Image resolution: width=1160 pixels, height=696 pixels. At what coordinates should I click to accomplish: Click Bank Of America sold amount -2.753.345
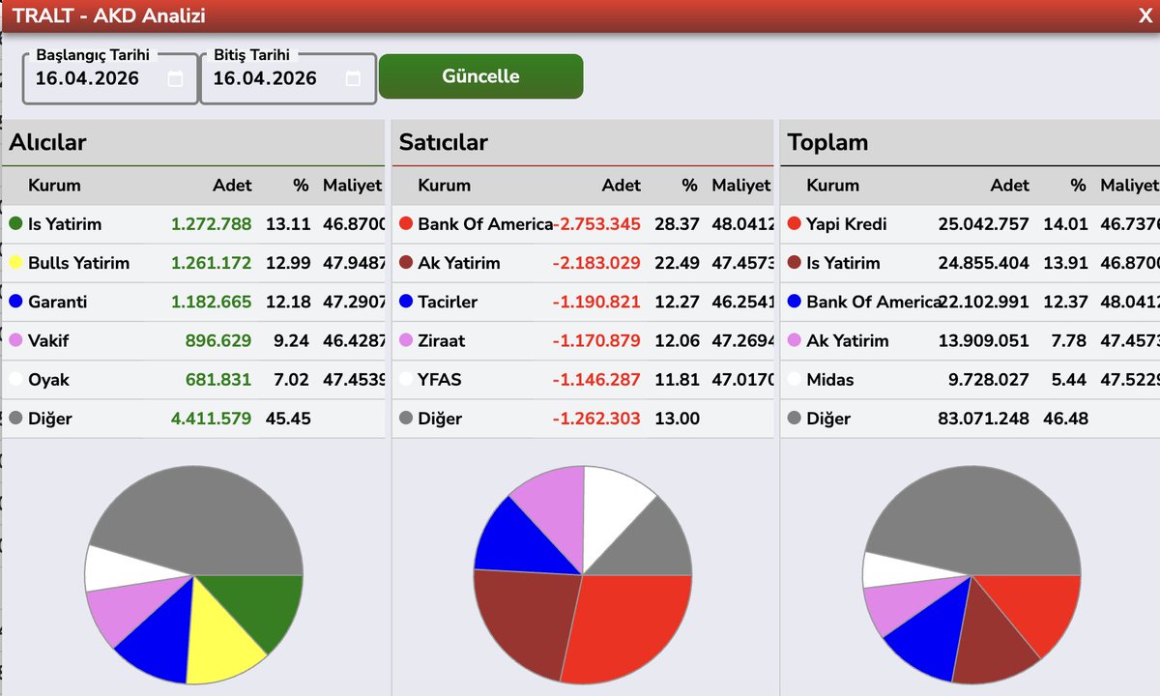click(x=597, y=223)
